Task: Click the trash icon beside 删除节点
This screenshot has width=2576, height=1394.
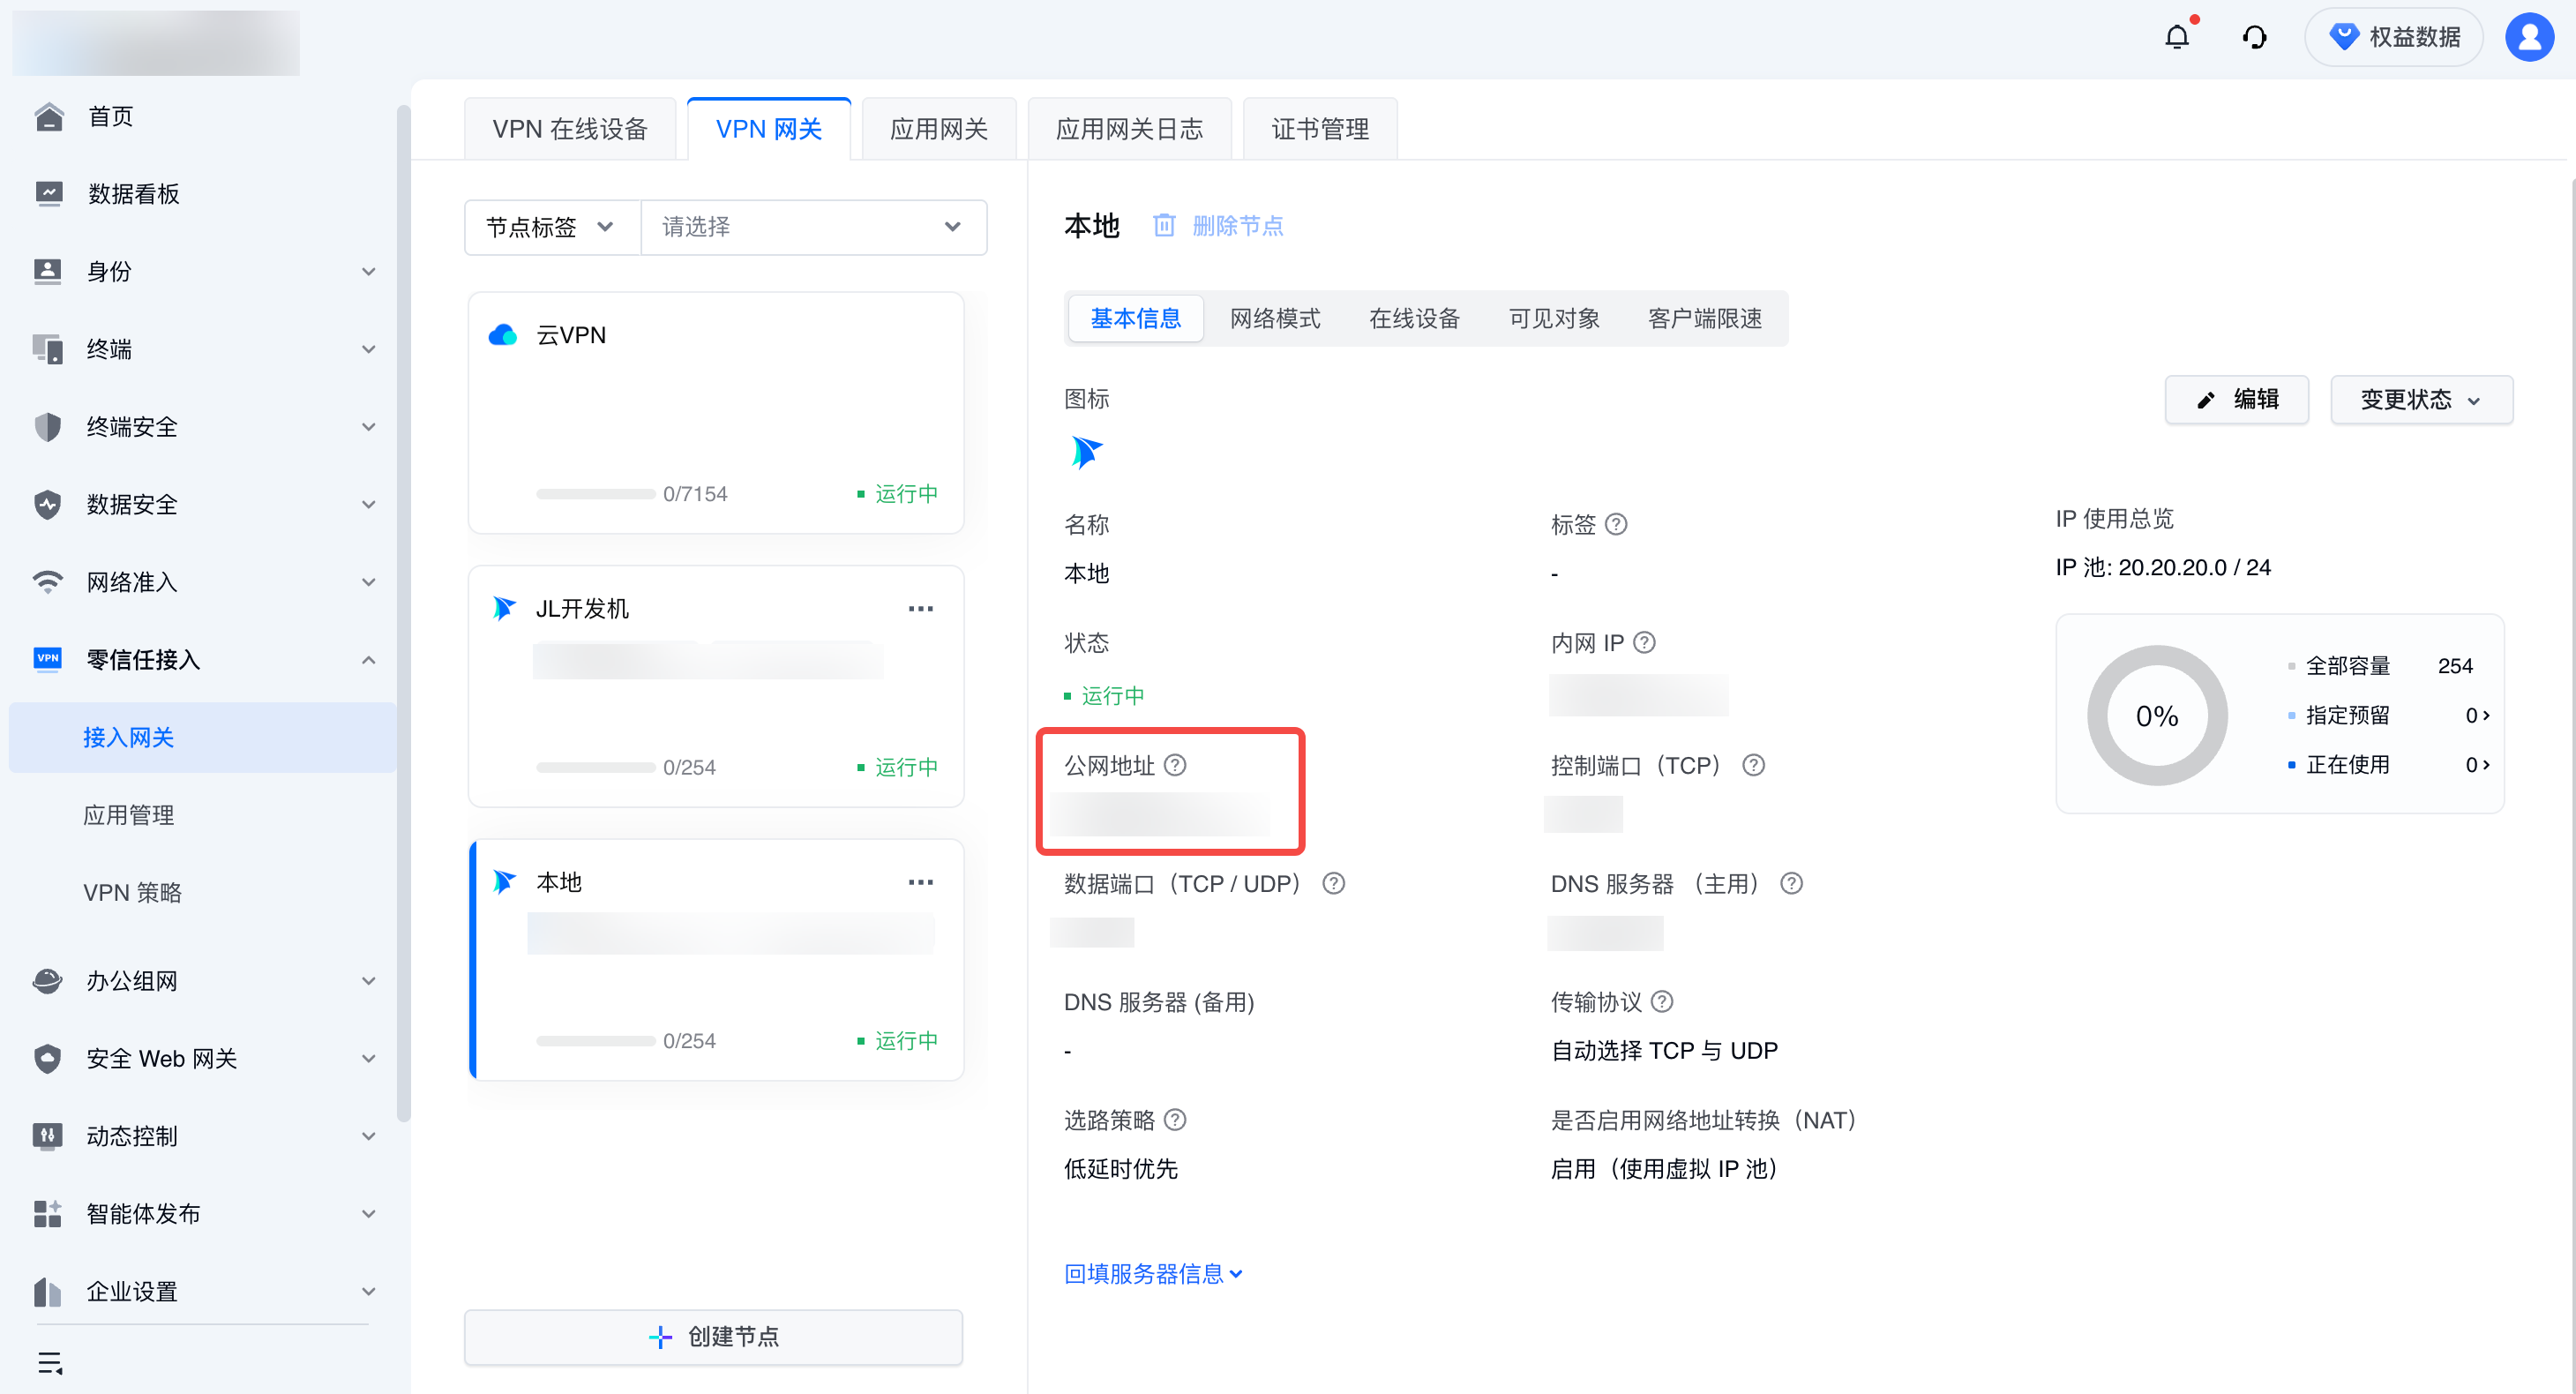Action: [1163, 225]
